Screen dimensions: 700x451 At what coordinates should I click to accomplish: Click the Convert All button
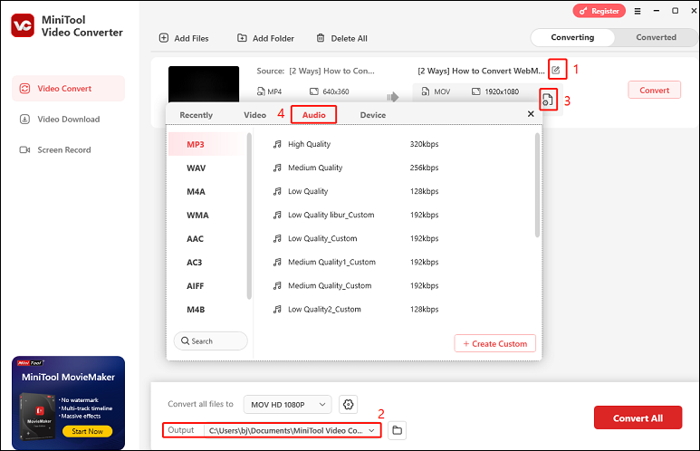coord(638,418)
